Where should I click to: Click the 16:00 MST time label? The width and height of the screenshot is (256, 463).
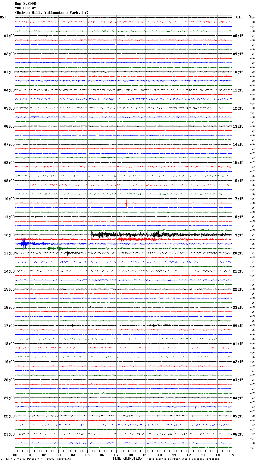click(9, 308)
